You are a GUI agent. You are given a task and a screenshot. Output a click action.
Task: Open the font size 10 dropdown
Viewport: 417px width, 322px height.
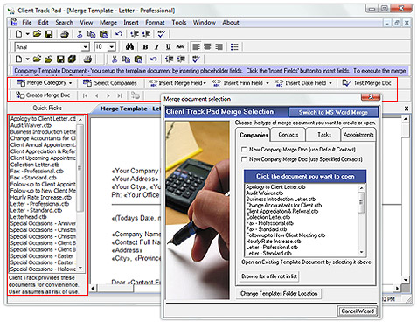(x=112, y=46)
